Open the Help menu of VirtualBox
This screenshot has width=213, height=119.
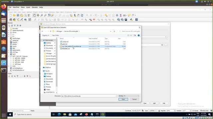coord(41,7)
